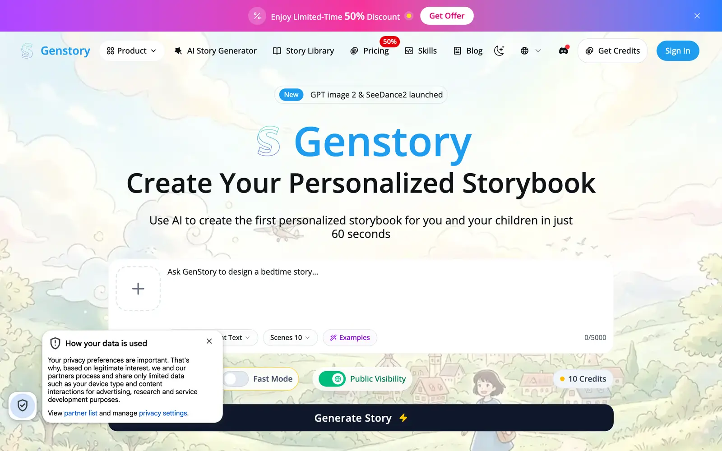Viewport: 722px width, 451px height.
Task: Open the partner list link
Action: [x=81, y=413]
